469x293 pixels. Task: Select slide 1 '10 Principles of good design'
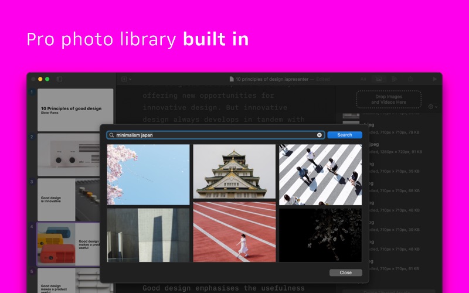(76, 110)
